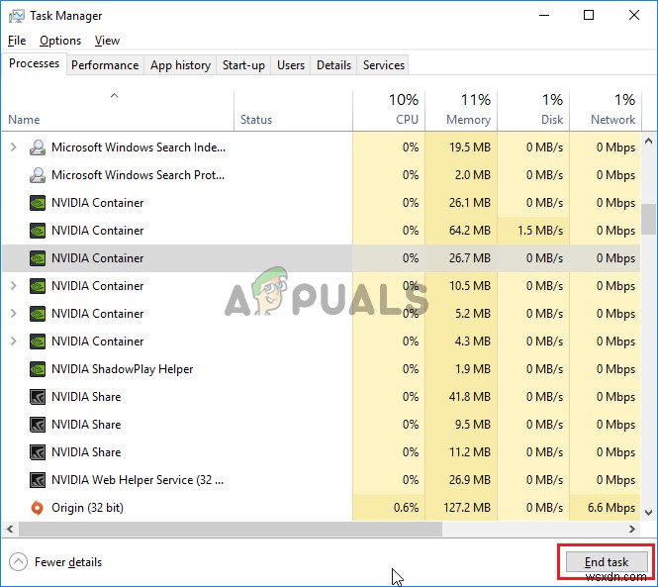Click the 1.5 MB/s disk value

coord(540,231)
